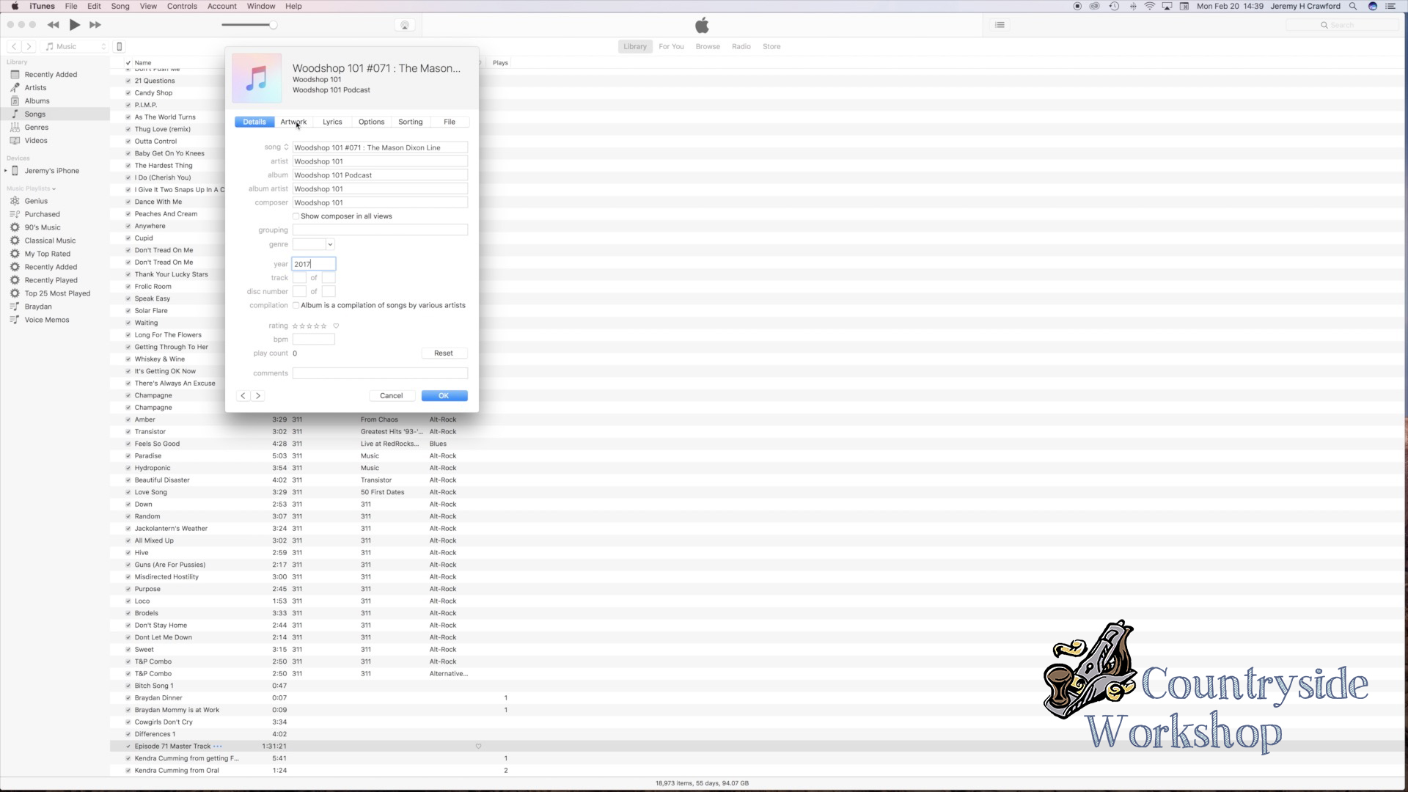This screenshot has height=792, width=1408.
Task: Click the Wi-Fi status icon
Action: pyautogui.click(x=1150, y=6)
